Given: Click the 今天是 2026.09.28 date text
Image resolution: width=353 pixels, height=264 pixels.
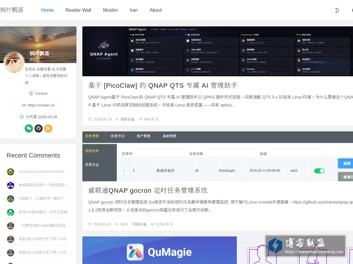Looking at the screenshot, I should click(x=41, y=117).
